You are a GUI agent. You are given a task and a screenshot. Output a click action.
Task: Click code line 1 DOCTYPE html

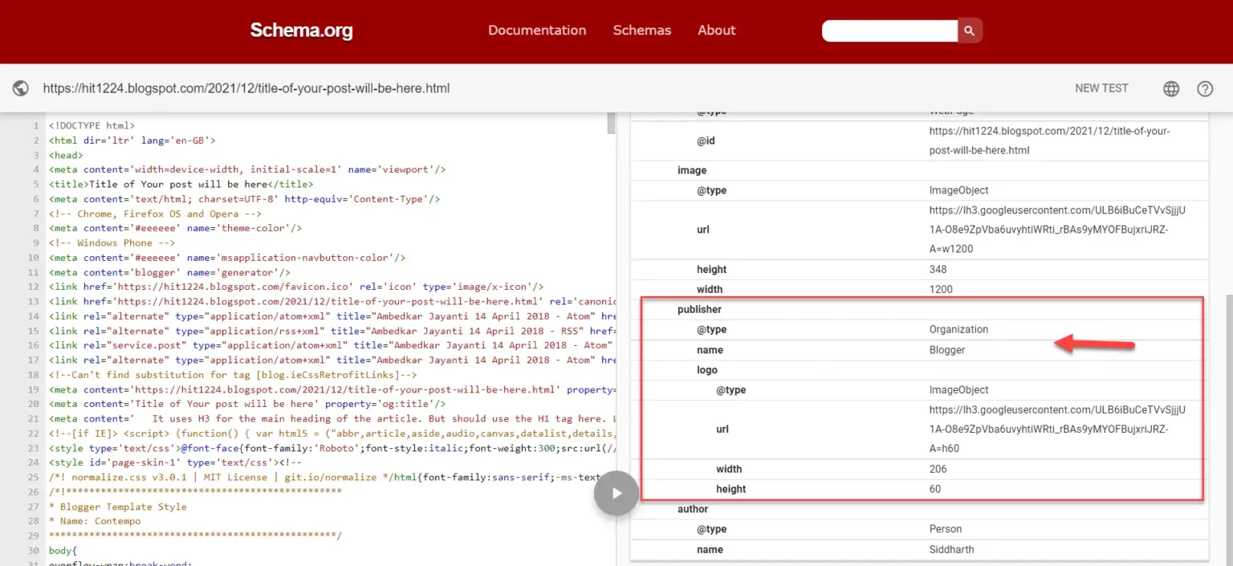tap(92, 126)
